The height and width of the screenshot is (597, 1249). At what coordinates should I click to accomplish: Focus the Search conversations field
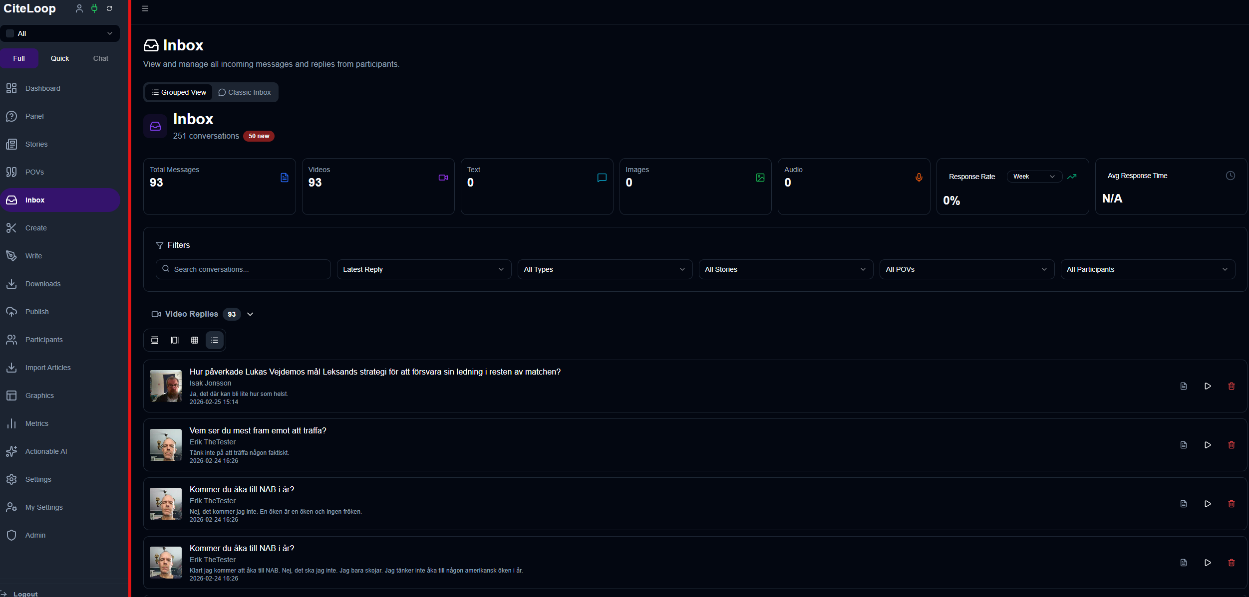pos(243,269)
